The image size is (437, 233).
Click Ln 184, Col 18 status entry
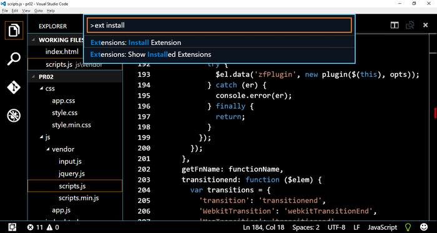click(263, 227)
